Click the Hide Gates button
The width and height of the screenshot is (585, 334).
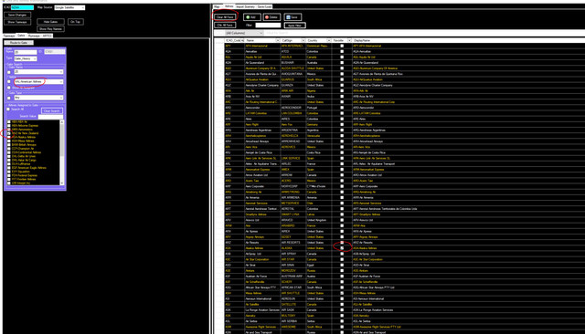50,22
